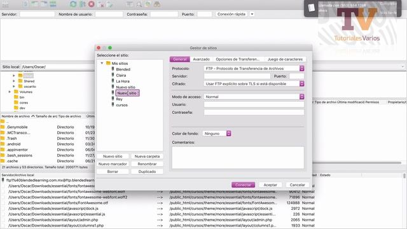This screenshot has height=229, width=407.
Task: Focus the Usuario field
Action: point(254,104)
